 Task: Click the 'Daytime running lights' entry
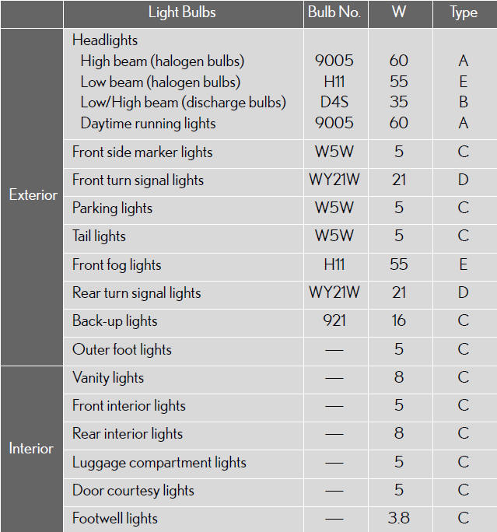coord(148,123)
